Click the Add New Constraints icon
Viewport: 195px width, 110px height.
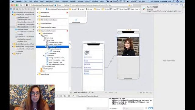pyautogui.click(x=144, y=93)
